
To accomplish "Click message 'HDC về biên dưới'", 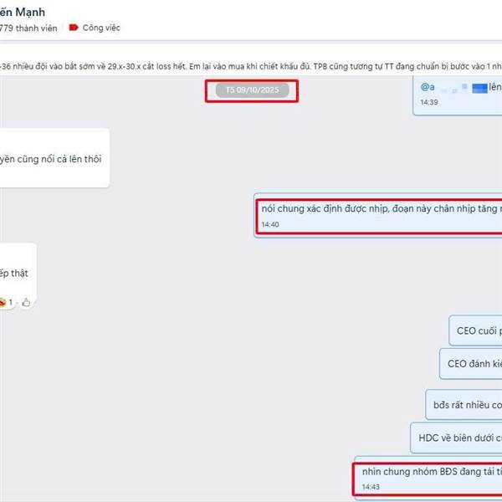I will [456, 438].
